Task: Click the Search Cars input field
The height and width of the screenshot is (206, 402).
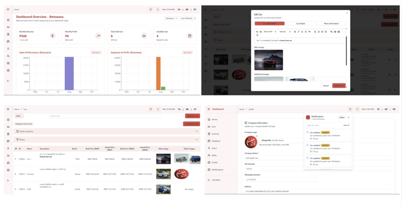Action: 105,116
